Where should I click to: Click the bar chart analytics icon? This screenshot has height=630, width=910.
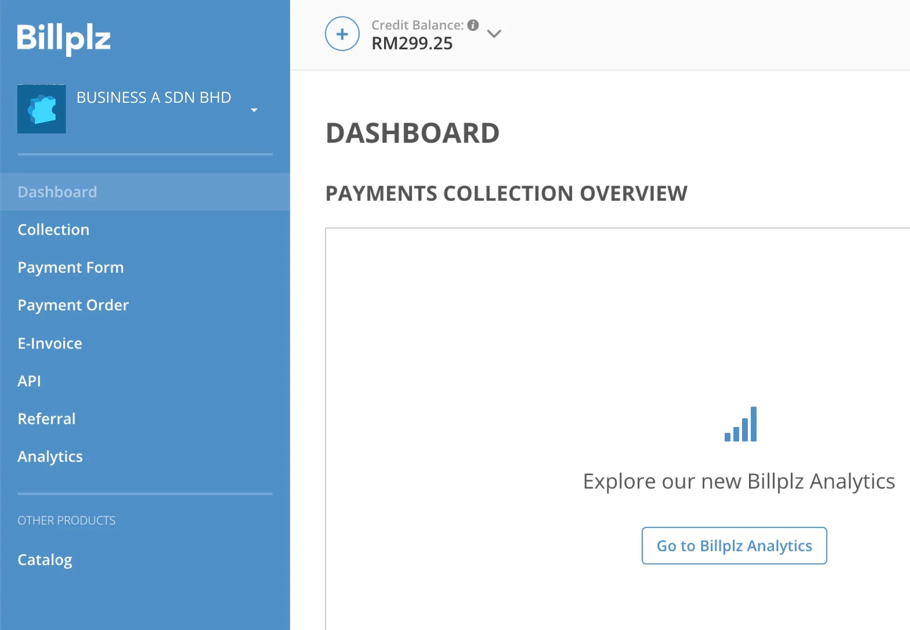tap(741, 424)
